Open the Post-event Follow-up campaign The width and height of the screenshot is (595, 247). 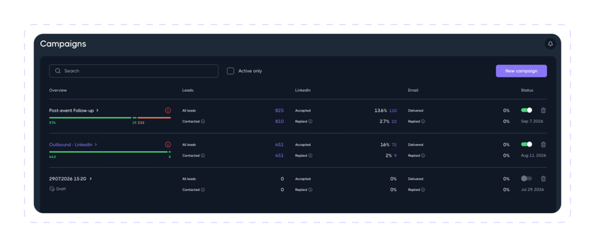click(71, 110)
